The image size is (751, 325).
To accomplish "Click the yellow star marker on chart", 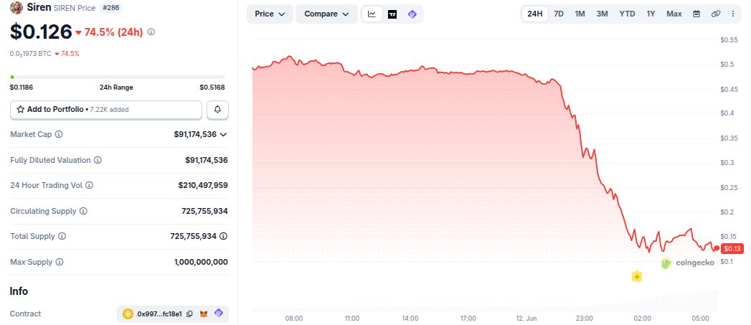I will coord(636,277).
